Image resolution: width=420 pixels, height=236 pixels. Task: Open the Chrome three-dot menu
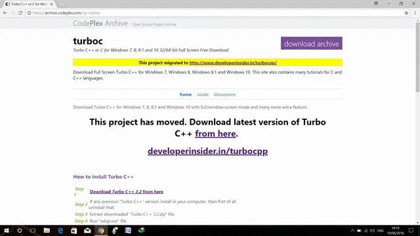pos(415,13)
